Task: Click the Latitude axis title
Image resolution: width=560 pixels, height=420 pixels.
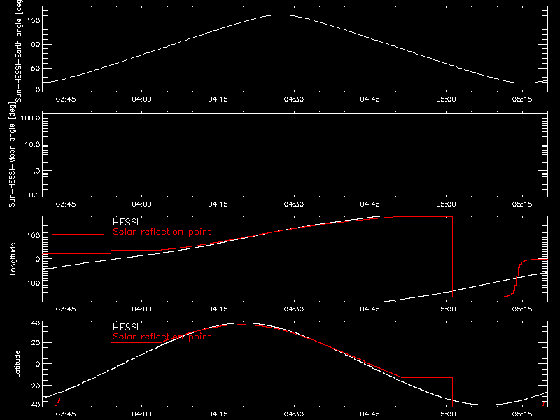Action: (x=17, y=364)
